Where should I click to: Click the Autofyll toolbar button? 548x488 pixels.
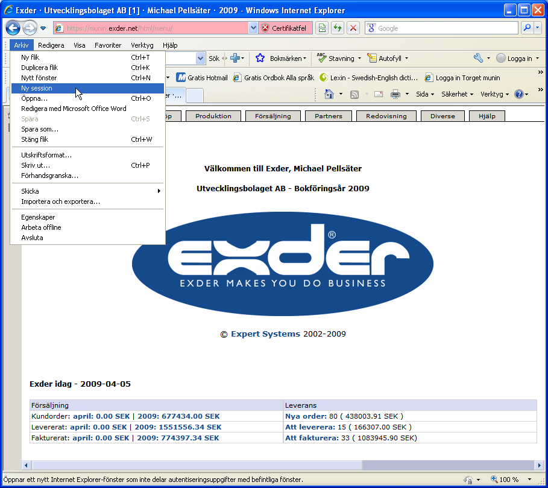(387, 59)
